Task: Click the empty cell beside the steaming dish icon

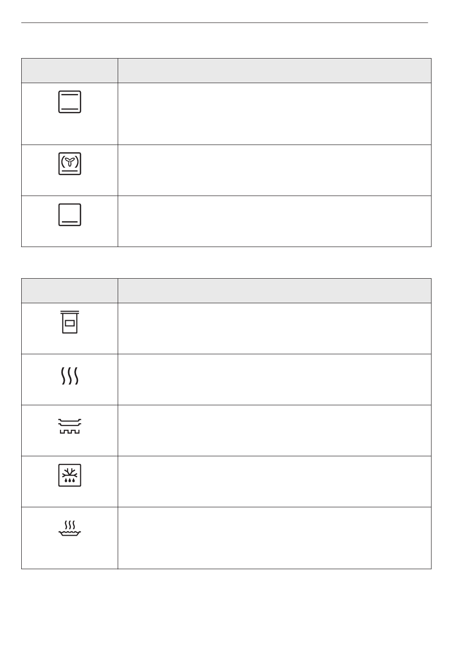Action: (x=274, y=538)
